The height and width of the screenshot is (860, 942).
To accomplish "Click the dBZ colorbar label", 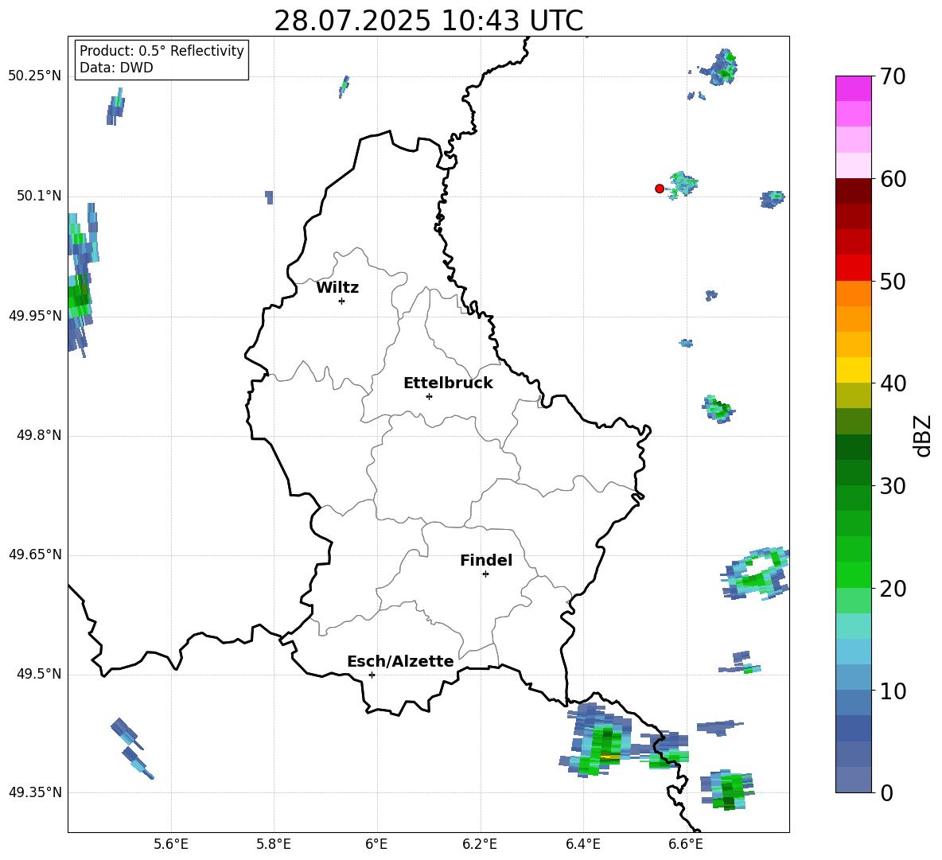I will (922, 435).
